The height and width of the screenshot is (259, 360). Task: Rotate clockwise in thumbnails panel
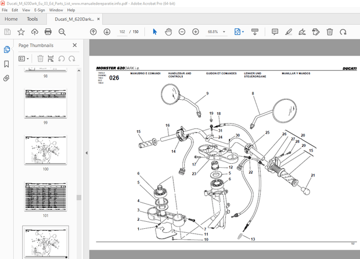click(x=72, y=59)
